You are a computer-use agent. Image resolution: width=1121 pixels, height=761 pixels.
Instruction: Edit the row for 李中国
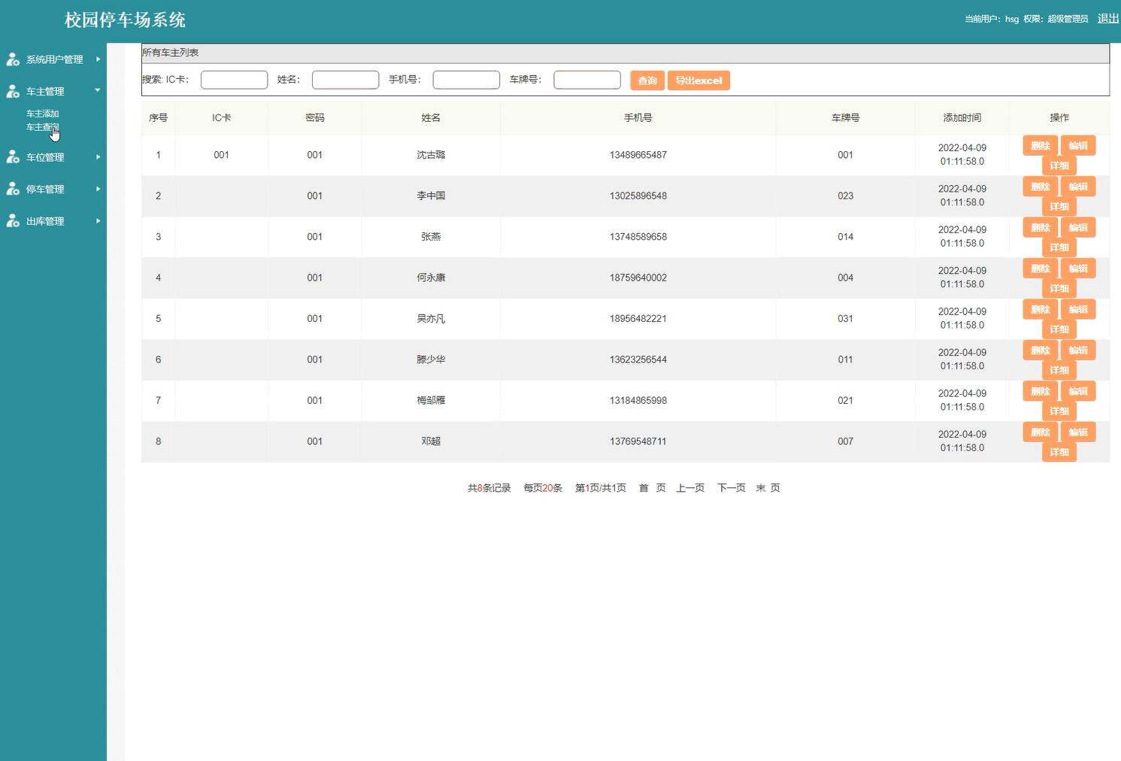[x=1078, y=186]
